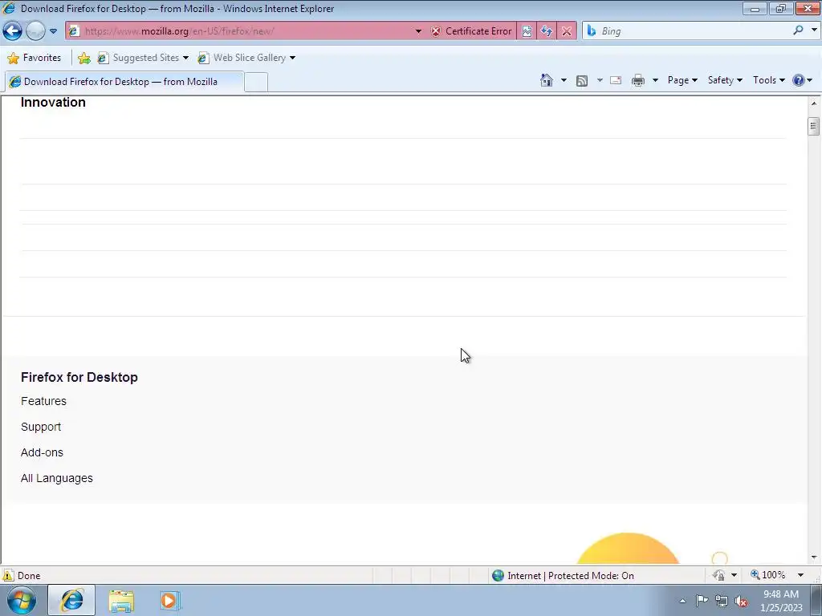Expand the Feeds dropdown arrow
The height and width of the screenshot is (616, 822).
[x=600, y=81]
